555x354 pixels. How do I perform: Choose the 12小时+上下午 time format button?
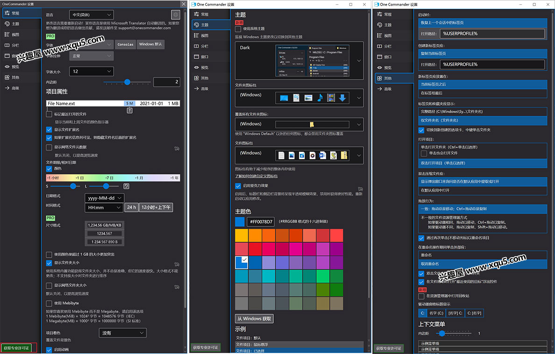[156, 207]
